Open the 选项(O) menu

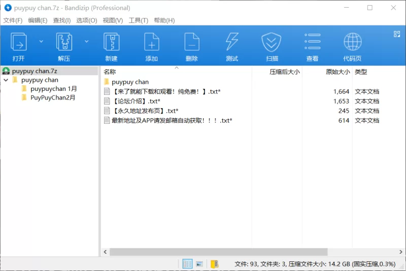tap(87, 20)
